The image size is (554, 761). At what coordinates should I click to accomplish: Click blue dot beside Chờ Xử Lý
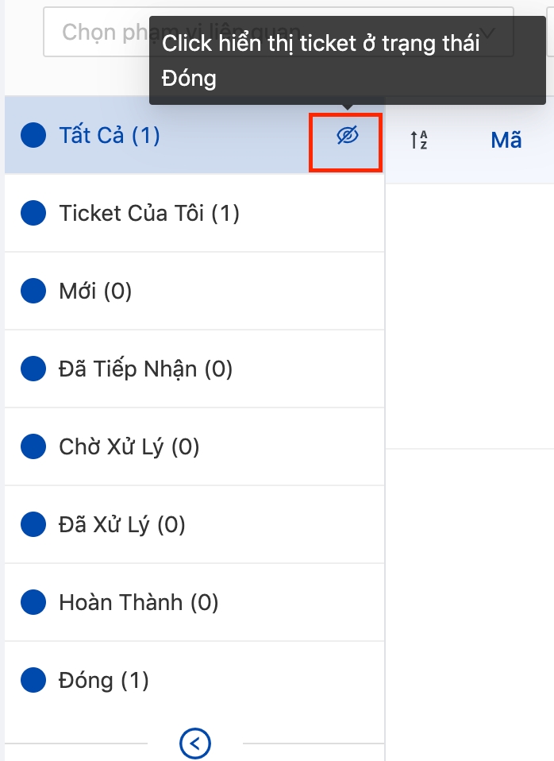(x=33, y=446)
